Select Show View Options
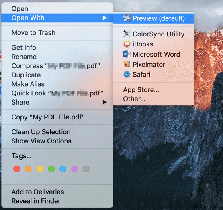Image resolution: width=223 pixels, height=210 pixels. point(57,141)
